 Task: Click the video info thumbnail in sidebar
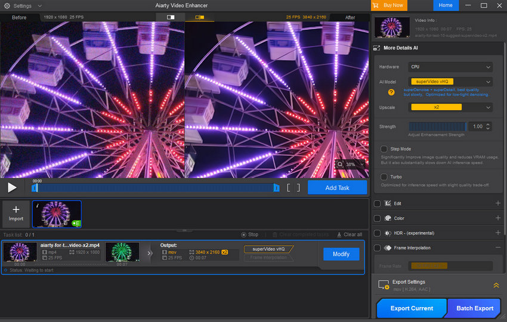pyautogui.click(x=392, y=27)
